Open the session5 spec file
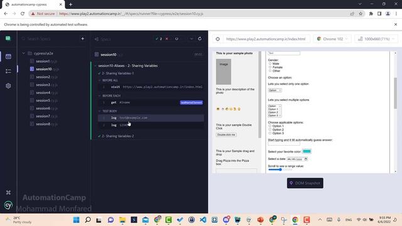The image size is (402, 226). click(x=46, y=100)
